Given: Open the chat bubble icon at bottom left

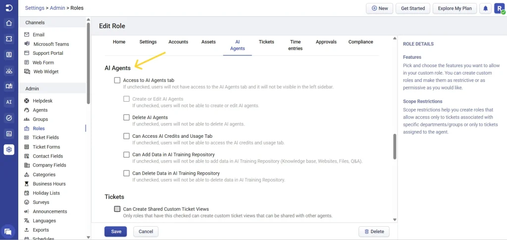Looking at the screenshot, I should (x=9, y=232).
